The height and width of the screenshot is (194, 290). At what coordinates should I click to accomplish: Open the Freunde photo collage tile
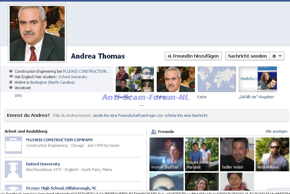[135, 79]
